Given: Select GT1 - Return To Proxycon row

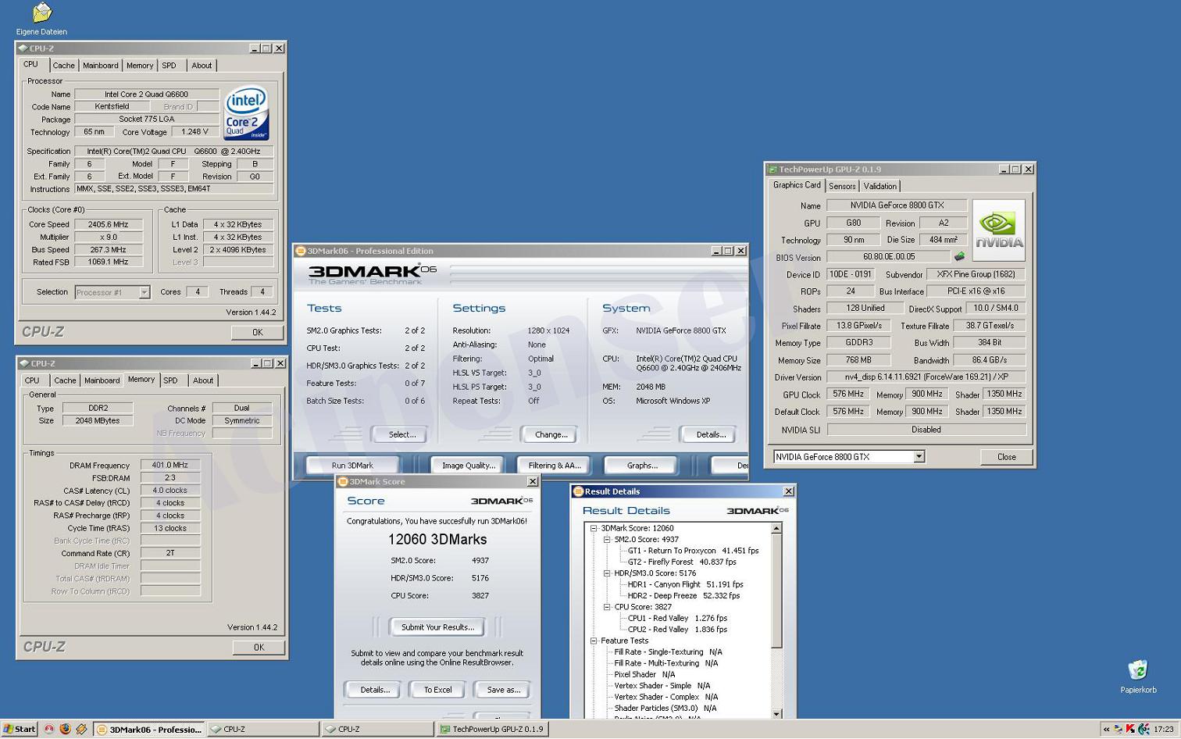Looking at the screenshot, I should tap(693, 551).
